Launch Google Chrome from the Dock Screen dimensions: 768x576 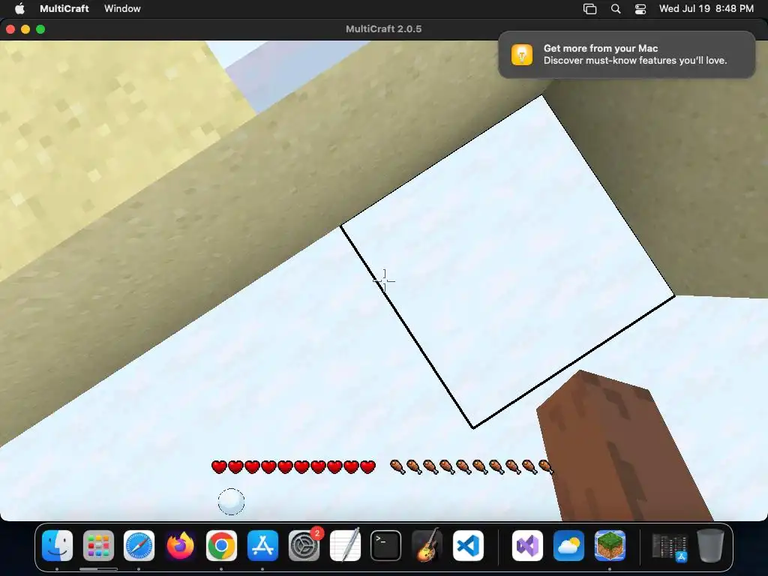pyautogui.click(x=221, y=546)
